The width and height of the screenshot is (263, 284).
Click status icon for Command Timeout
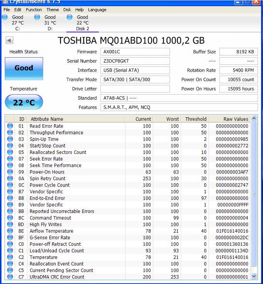pos(10,218)
